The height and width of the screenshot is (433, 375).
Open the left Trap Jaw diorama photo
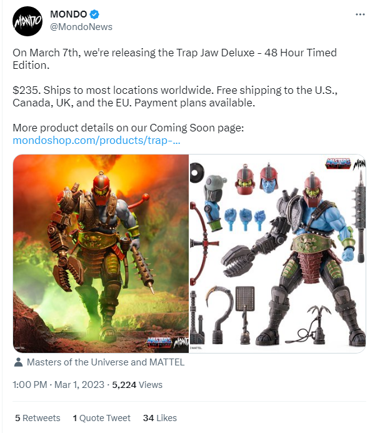point(101,253)
